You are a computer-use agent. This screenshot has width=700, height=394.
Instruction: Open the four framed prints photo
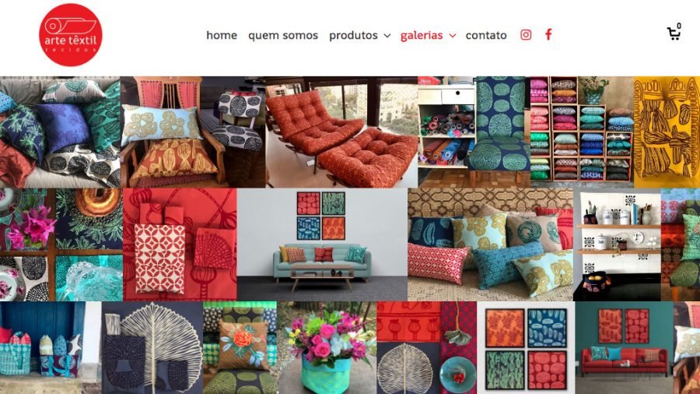click(526, 347)
